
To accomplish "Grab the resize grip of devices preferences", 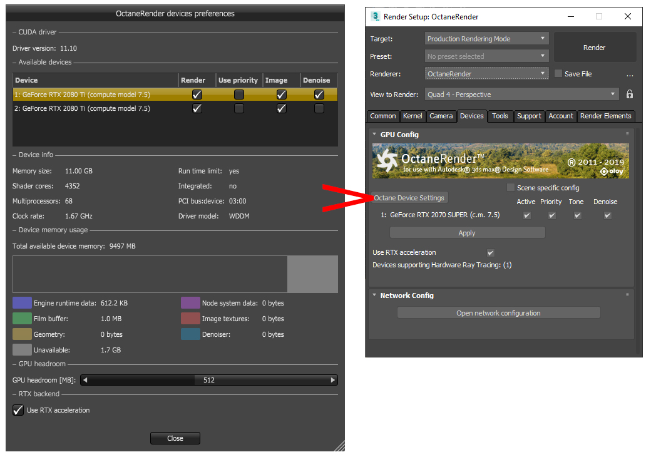I will tap(340, 446).
